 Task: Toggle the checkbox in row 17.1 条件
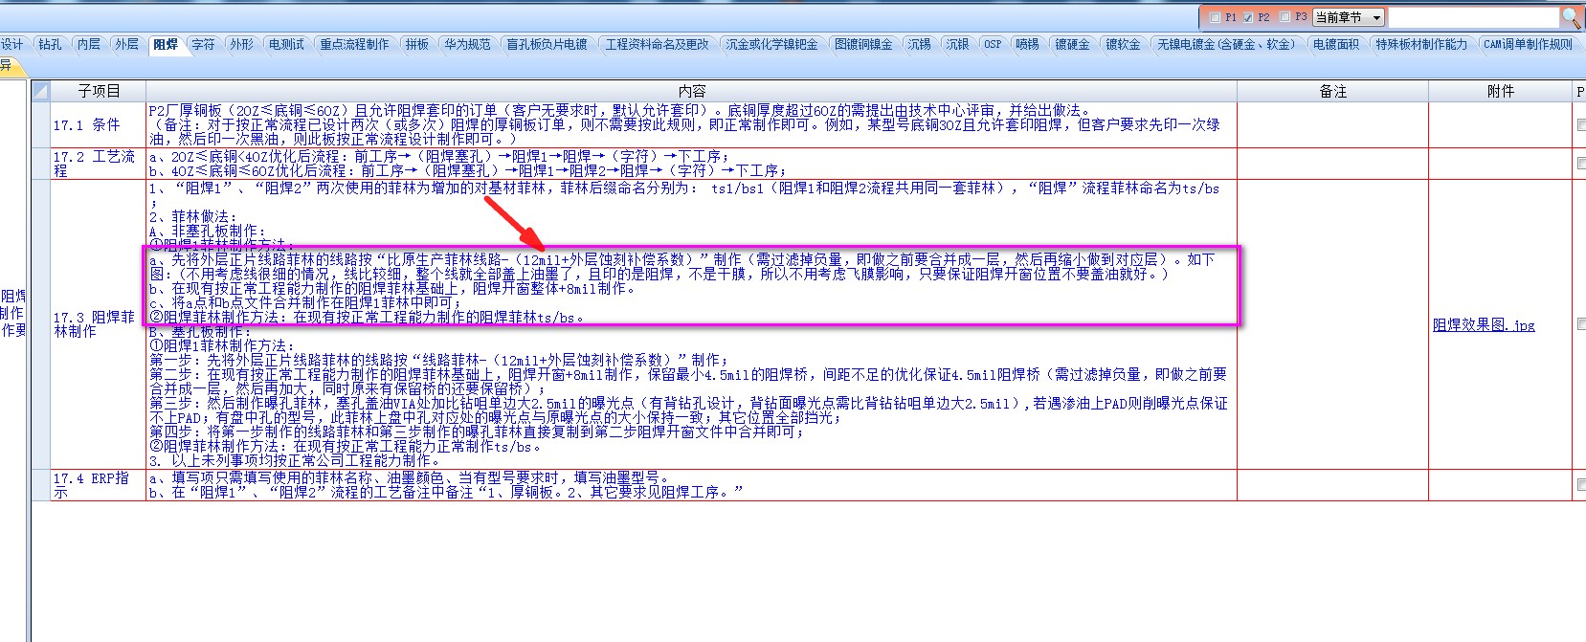[x=1581, y=124]
